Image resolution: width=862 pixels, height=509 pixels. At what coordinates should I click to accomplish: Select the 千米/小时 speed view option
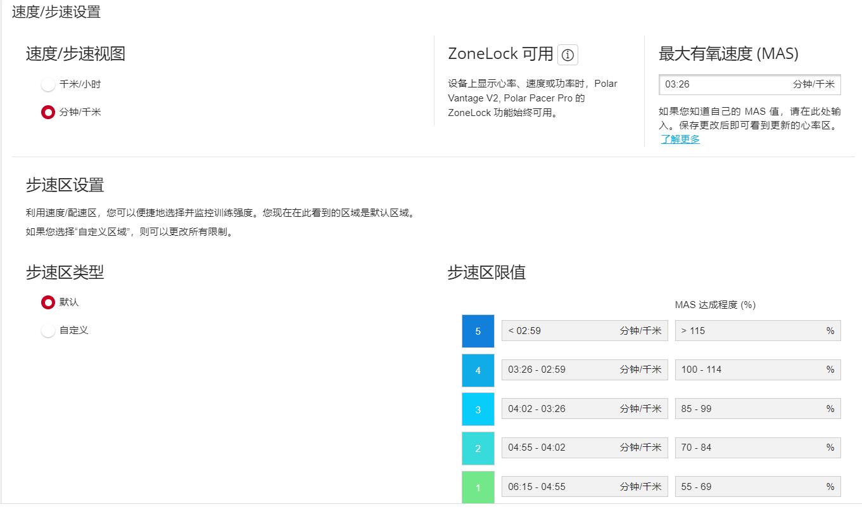click(x=48, y=84)
